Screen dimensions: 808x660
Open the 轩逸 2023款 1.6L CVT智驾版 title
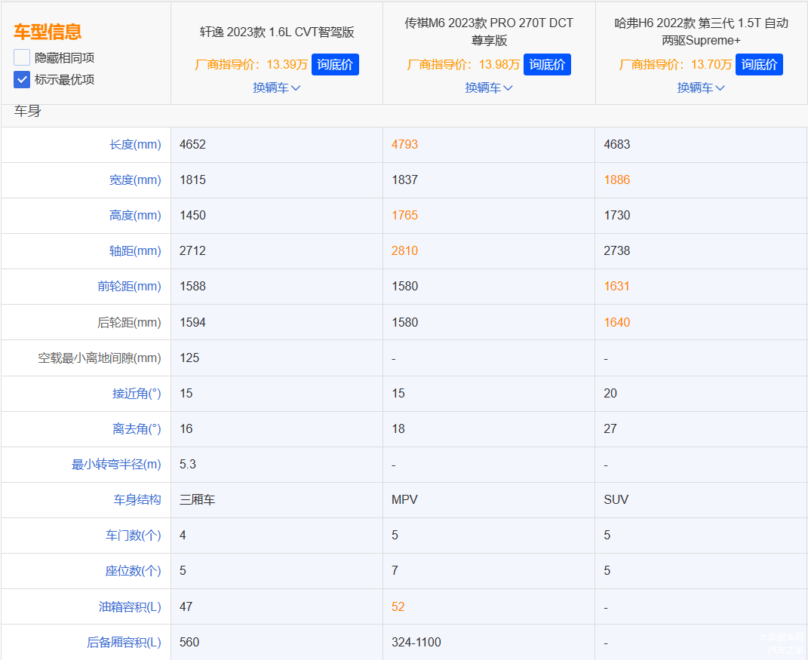click(x=276, y=32)
